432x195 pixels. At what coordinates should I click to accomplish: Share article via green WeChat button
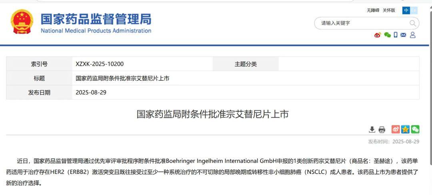[415, 129]
